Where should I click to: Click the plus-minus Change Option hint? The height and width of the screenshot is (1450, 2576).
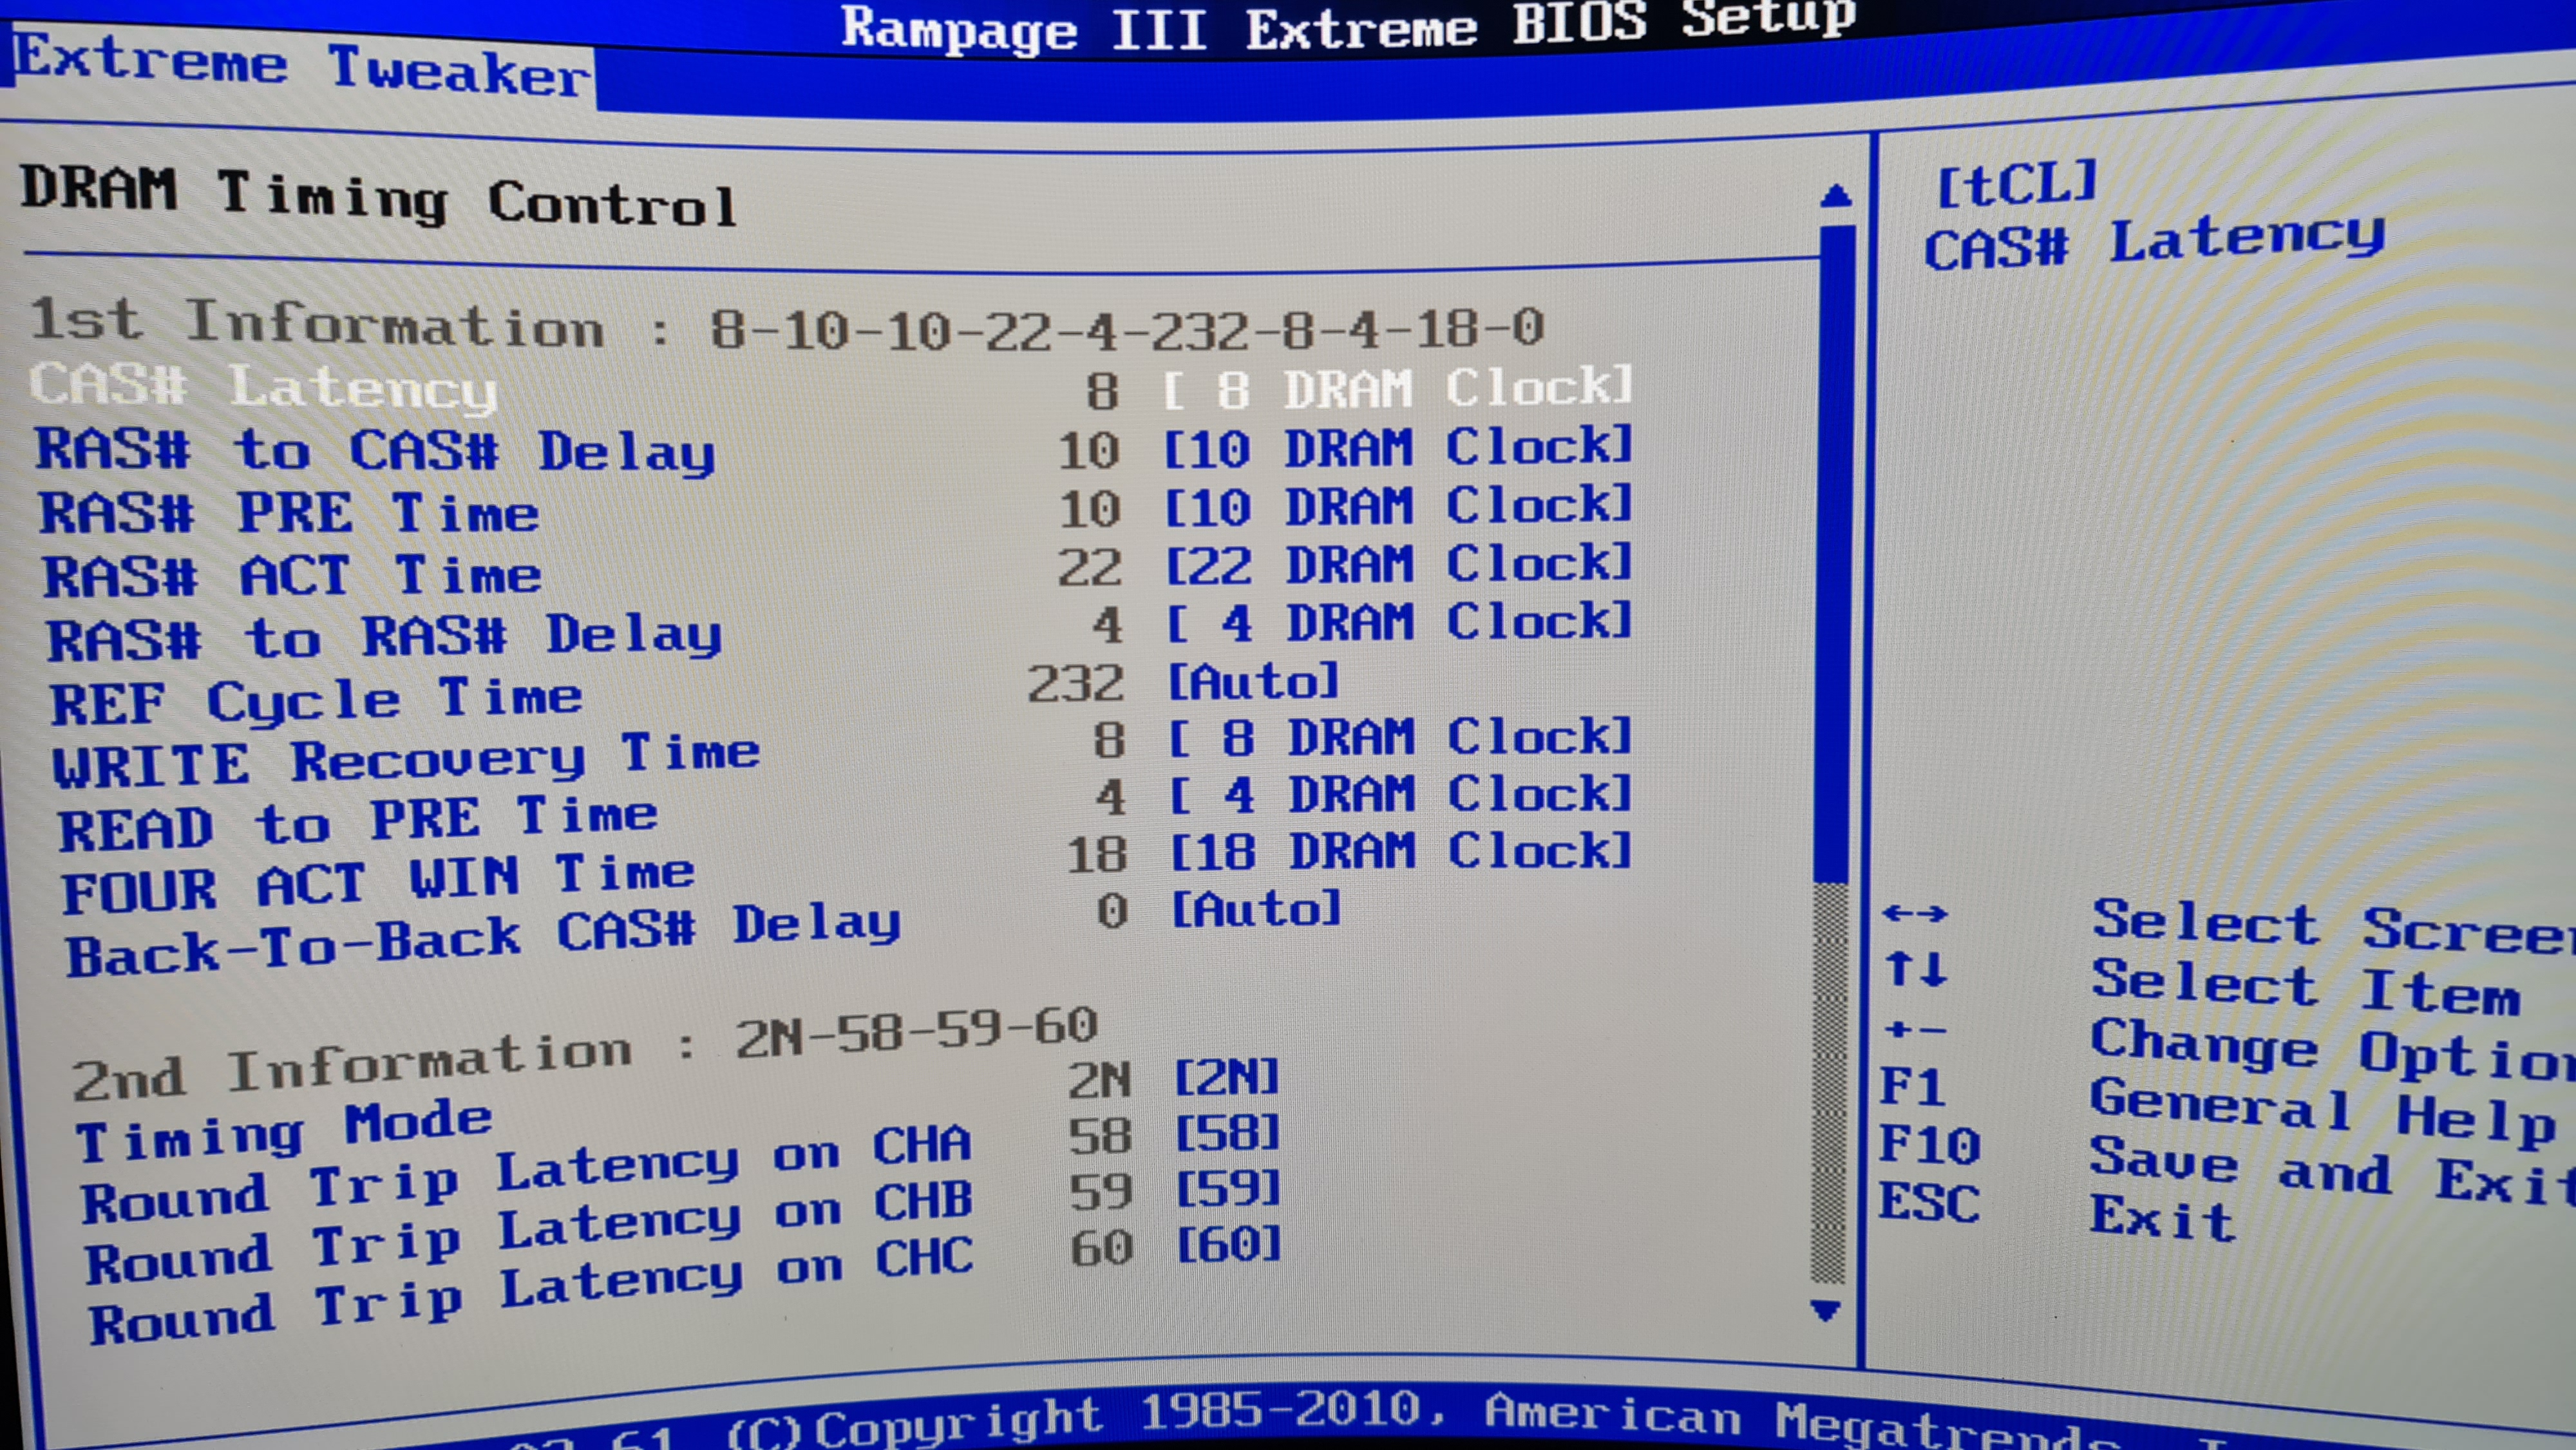pyautogui.click(x=1915, y=1029)
